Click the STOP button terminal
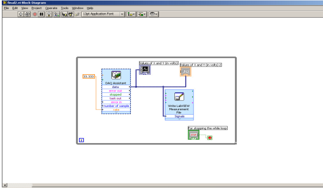This screenshot has width=323, height=188. pos(194,135)
